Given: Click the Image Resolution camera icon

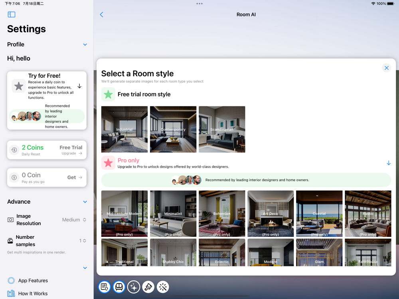Looking at the screenshot, I should (x=10, y=220).
